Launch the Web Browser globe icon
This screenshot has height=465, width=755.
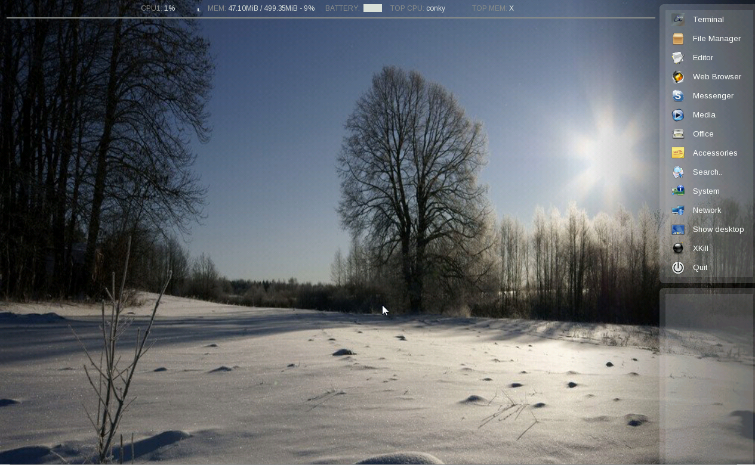tap(678, 77)
